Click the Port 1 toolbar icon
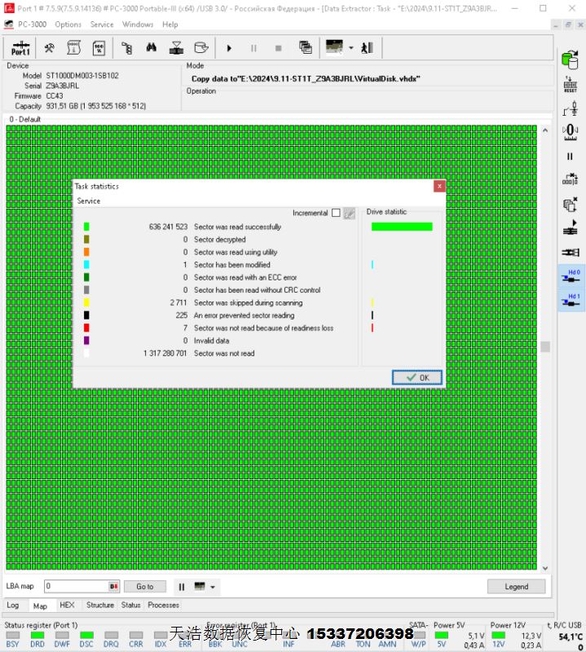This screenshot has width=586, height=652. [21, 48]
